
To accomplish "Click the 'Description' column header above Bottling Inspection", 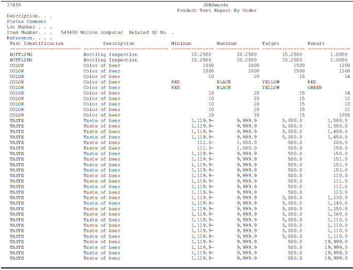I will pyautogui.click(x=119, y=43).
